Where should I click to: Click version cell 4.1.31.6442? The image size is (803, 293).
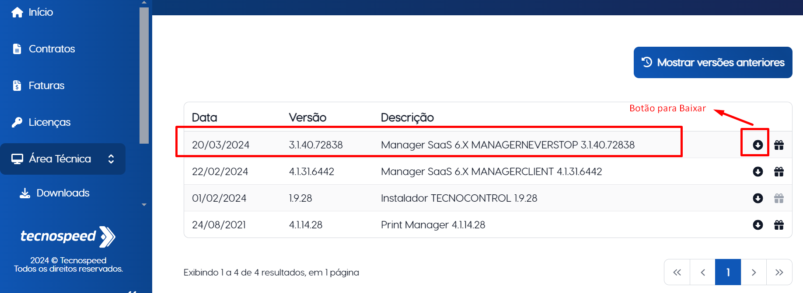(311, 172)
